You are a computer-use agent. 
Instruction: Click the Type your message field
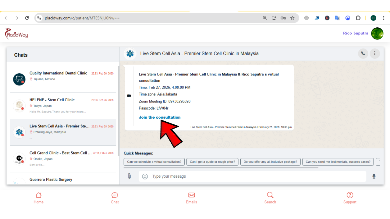coord(252,176)
